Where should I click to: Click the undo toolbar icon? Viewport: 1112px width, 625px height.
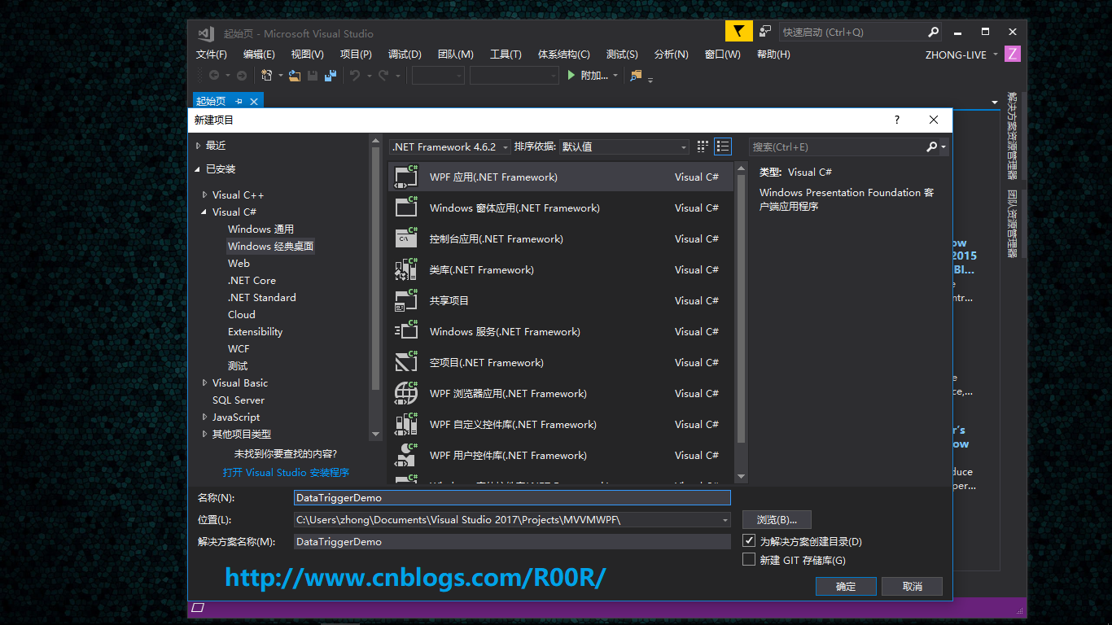coord(355,75)
